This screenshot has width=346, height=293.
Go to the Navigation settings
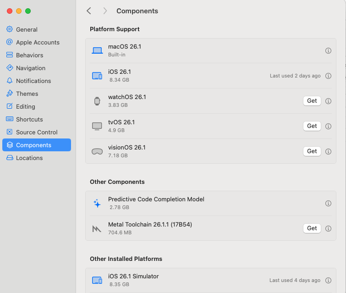pyautogui.click(x=36, y=68)
